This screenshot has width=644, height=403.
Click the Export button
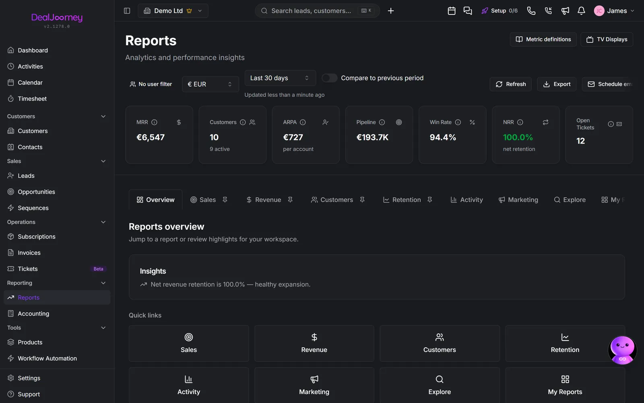pos(557,84)
